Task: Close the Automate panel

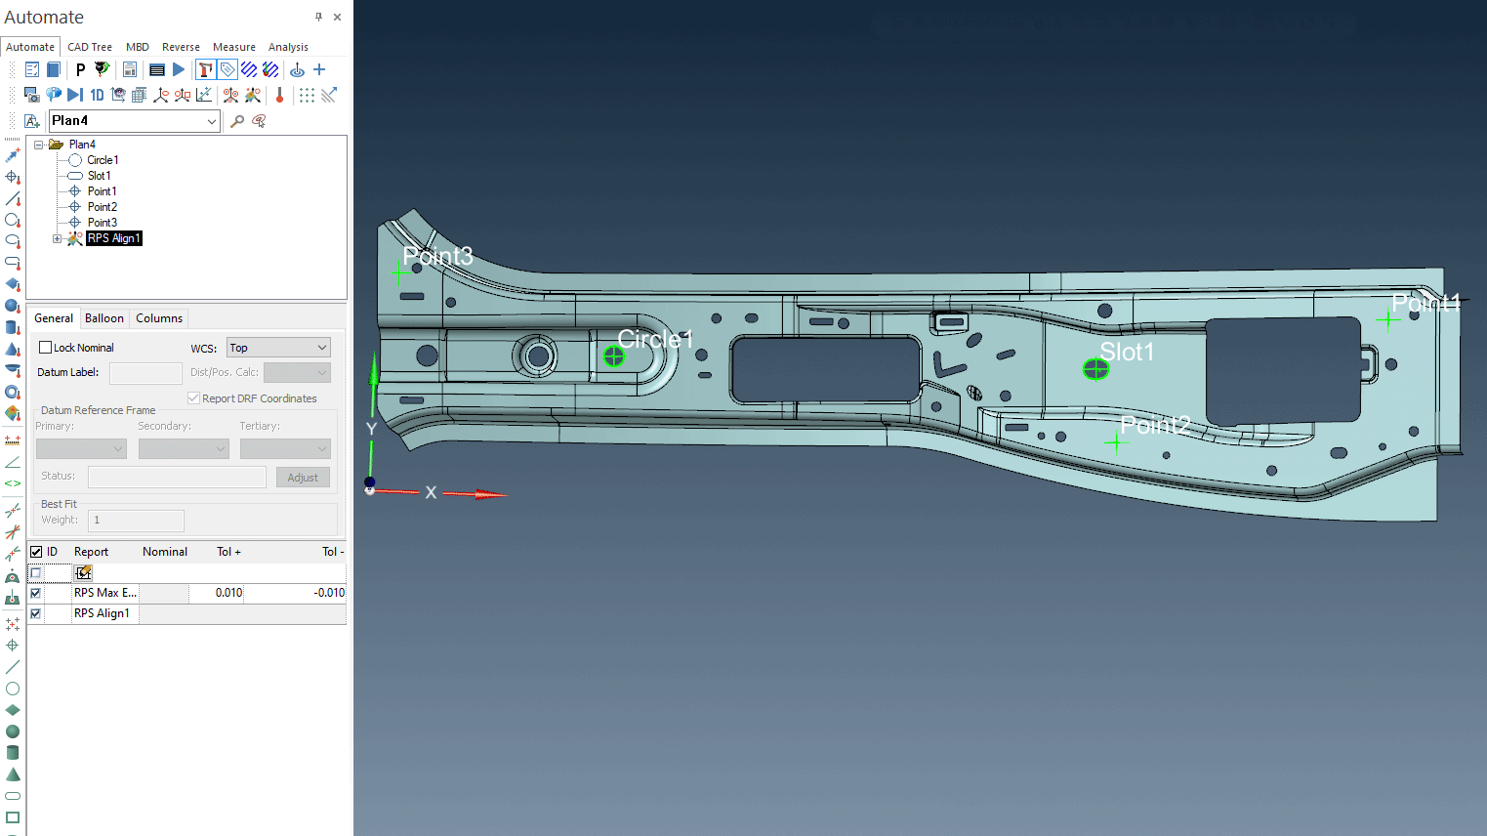Action: click(338, 17)
